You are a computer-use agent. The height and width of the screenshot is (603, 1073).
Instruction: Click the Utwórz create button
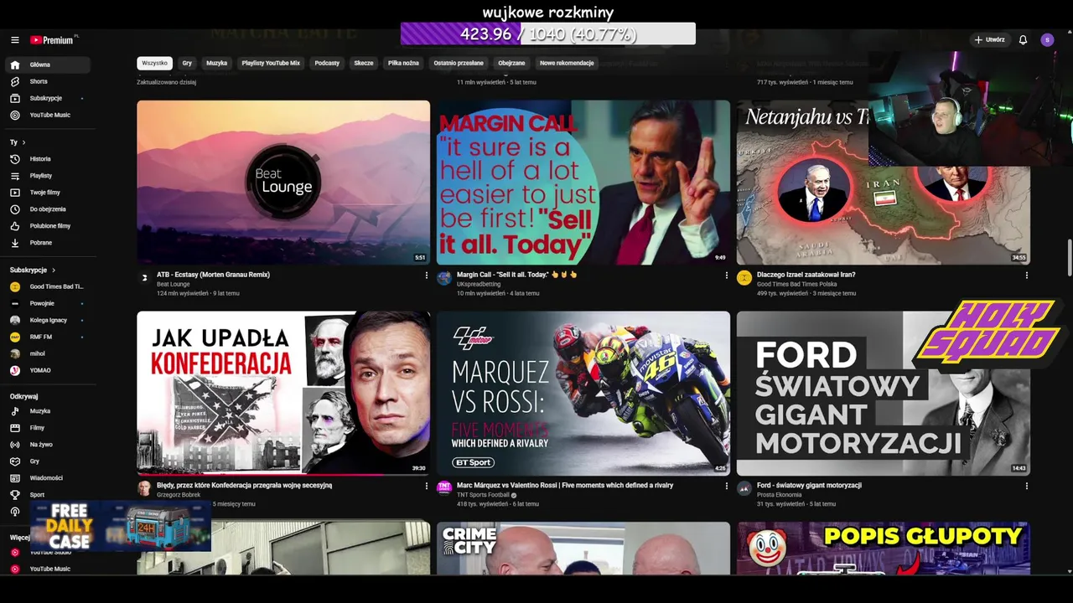tap(989, 39)
